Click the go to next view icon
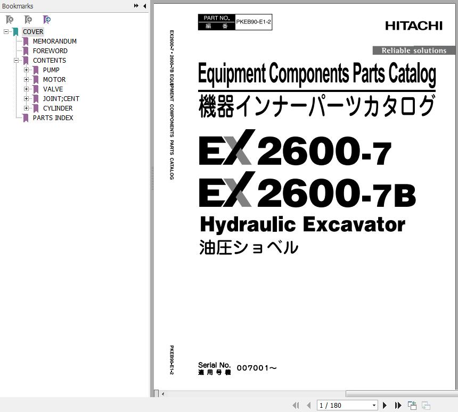This screenshot has height=412, width=458. pyautogui.click(x=426, y=405)
